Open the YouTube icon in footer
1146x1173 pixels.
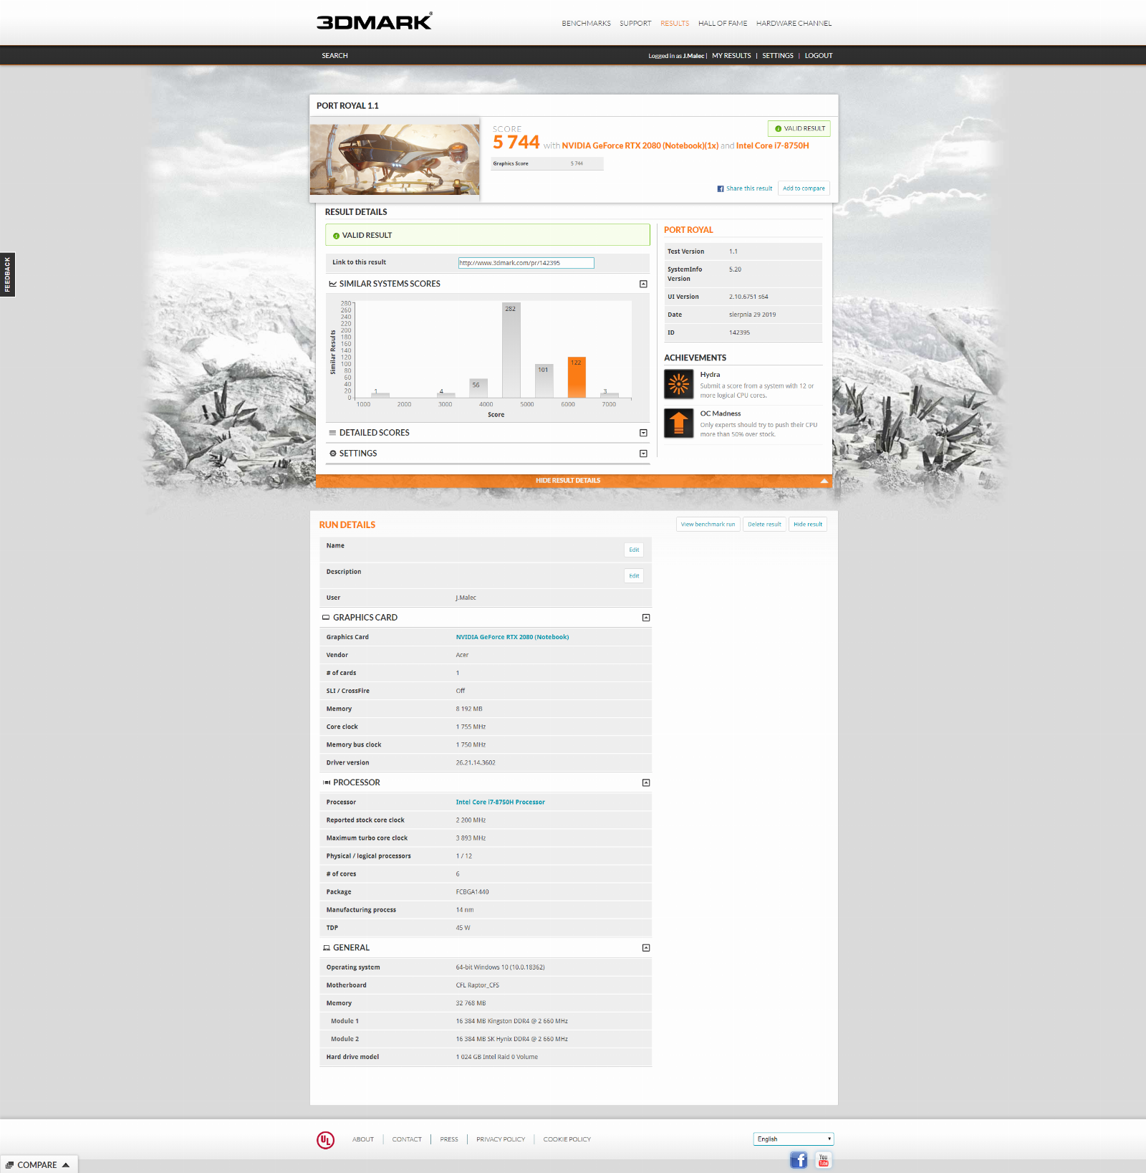(x=824, y=1159)
